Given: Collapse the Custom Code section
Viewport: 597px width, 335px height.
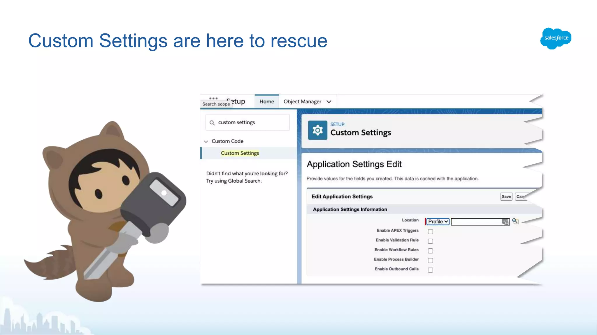Looking at the screenshot, I should click(206, 142).
